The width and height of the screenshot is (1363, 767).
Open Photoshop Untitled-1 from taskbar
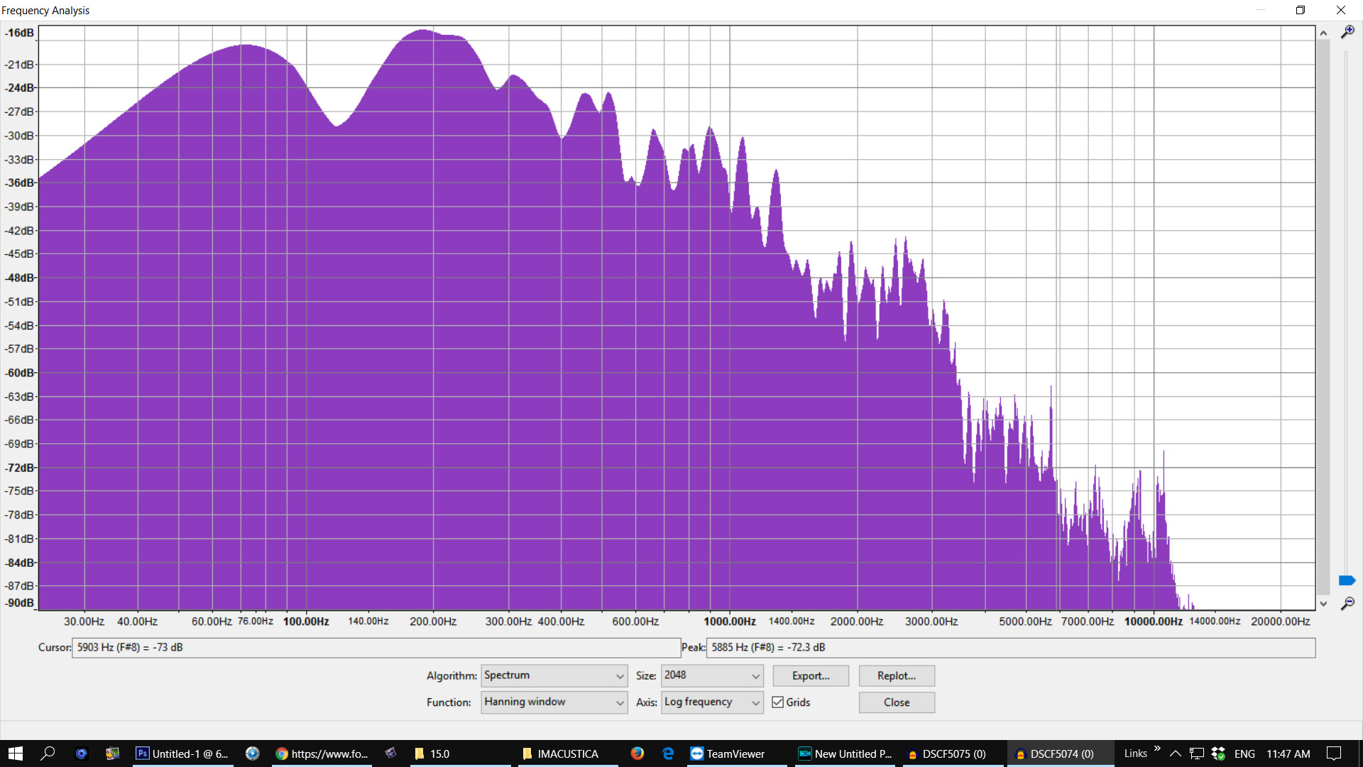click(x=183, y=754)
